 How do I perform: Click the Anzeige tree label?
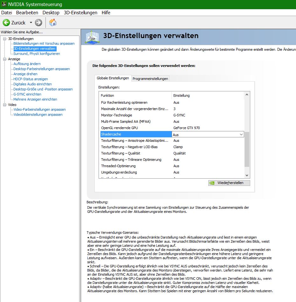point(14,59)
